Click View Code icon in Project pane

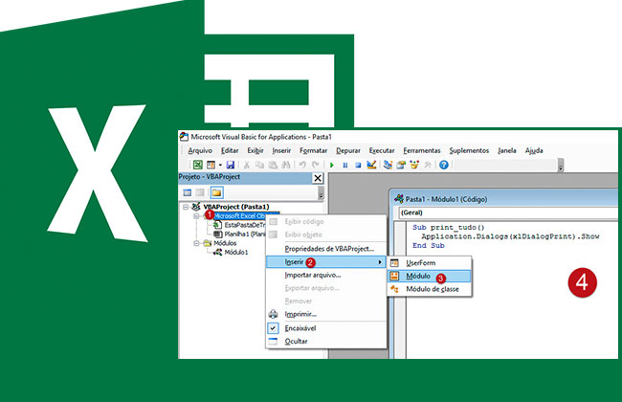188,193
